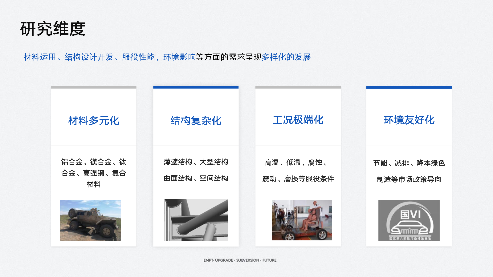Screen dimensions: 493x277
Task: Click the footer text EMPT· UPGRADE · SUBVERSION · FUTURE
Action: click(240, 260)
